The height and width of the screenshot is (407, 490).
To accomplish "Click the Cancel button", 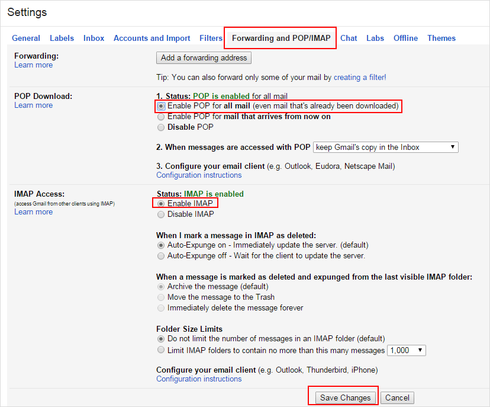I will (397, 398).
